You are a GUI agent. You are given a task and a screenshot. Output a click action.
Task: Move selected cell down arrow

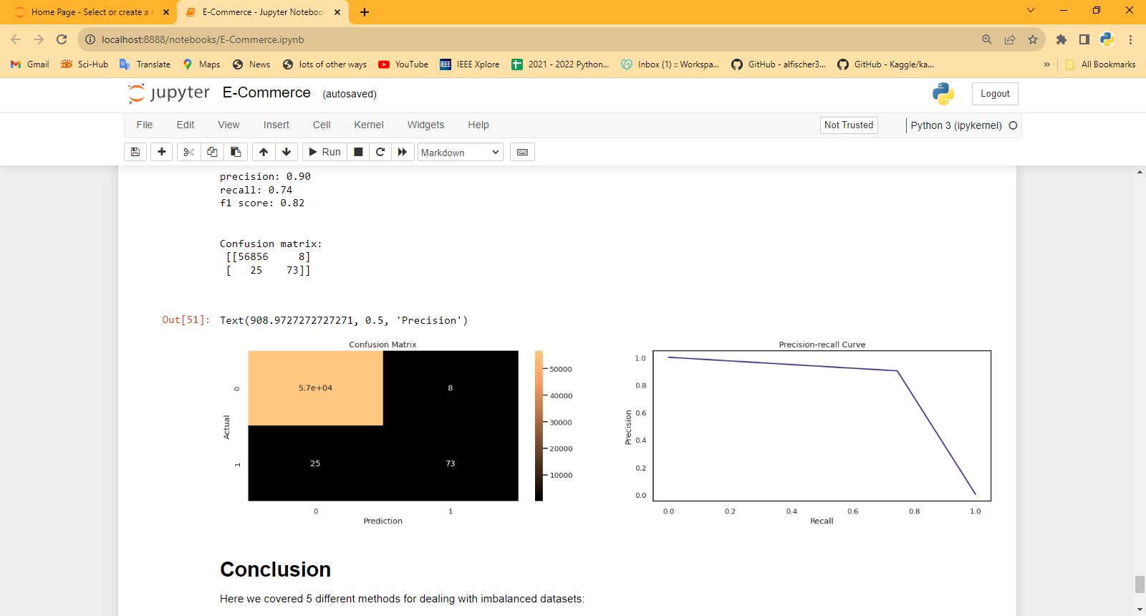point(286,152)
